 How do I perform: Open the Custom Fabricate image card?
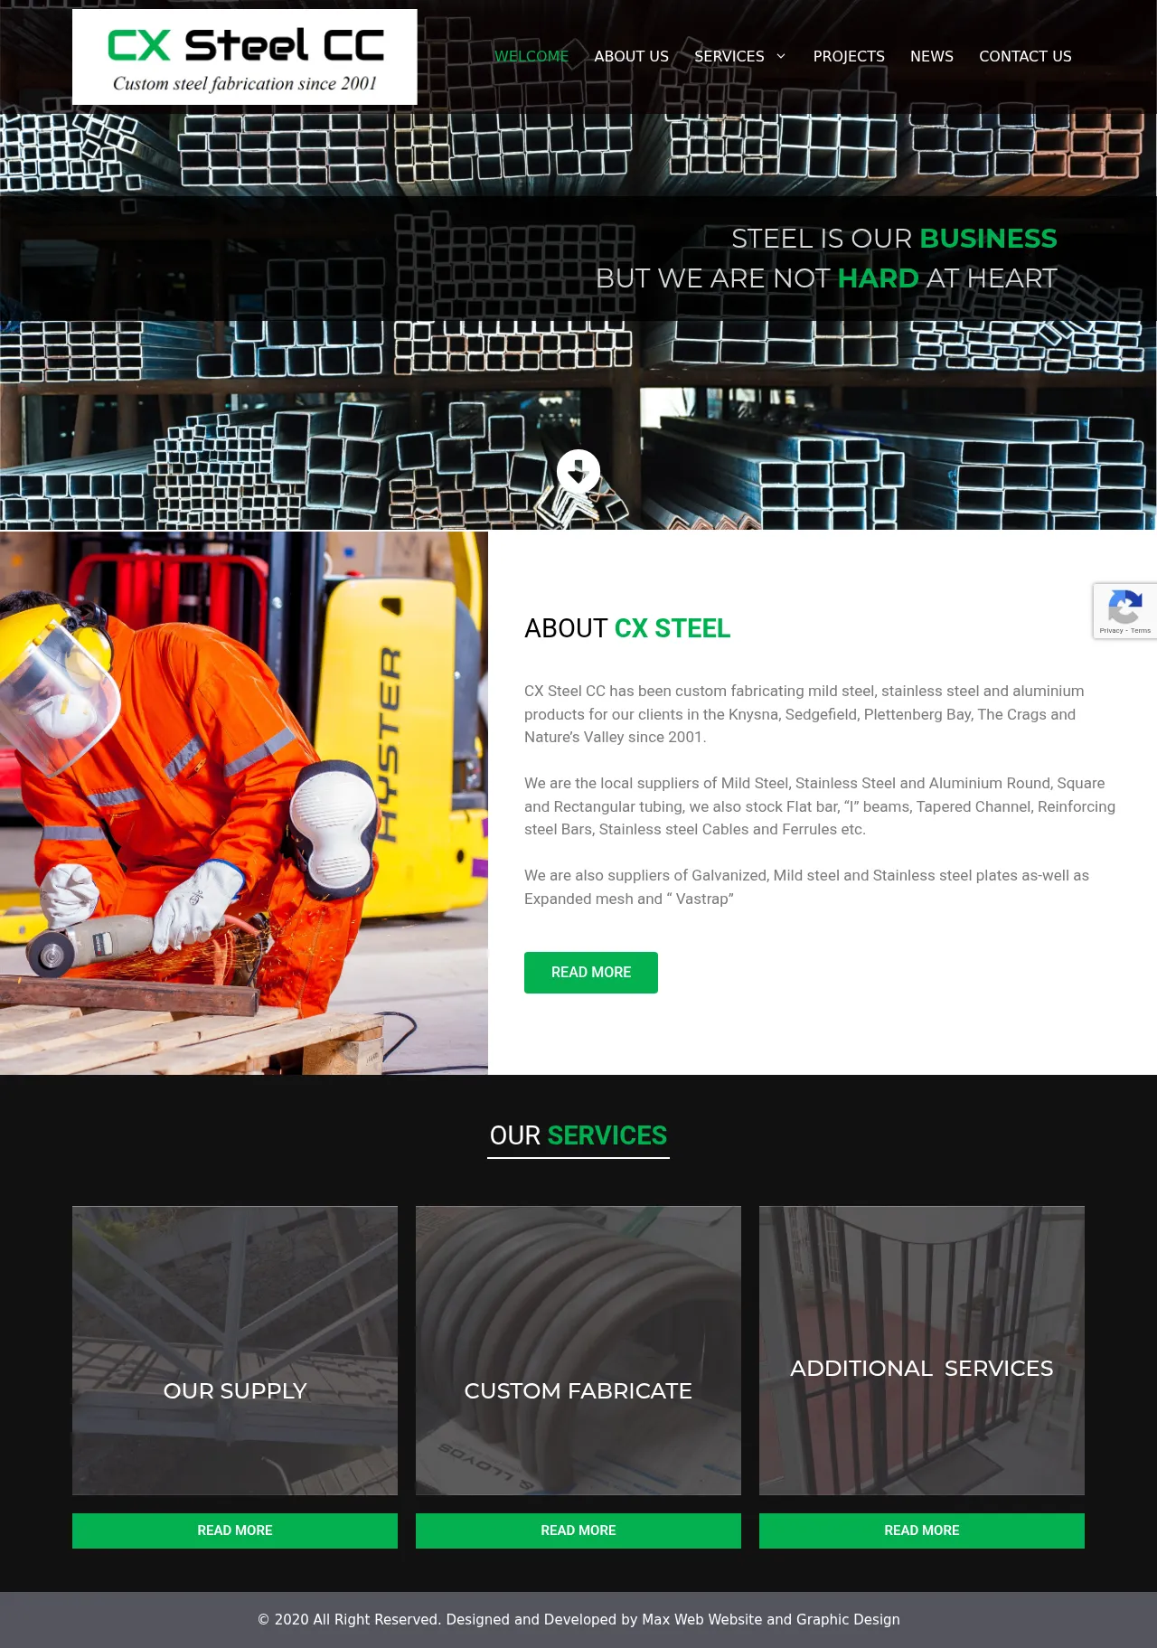(578, 1350)
